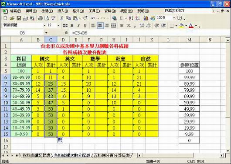Open the font color red A swatch
This screenshot has width=231, height=164.
point(191,26)
